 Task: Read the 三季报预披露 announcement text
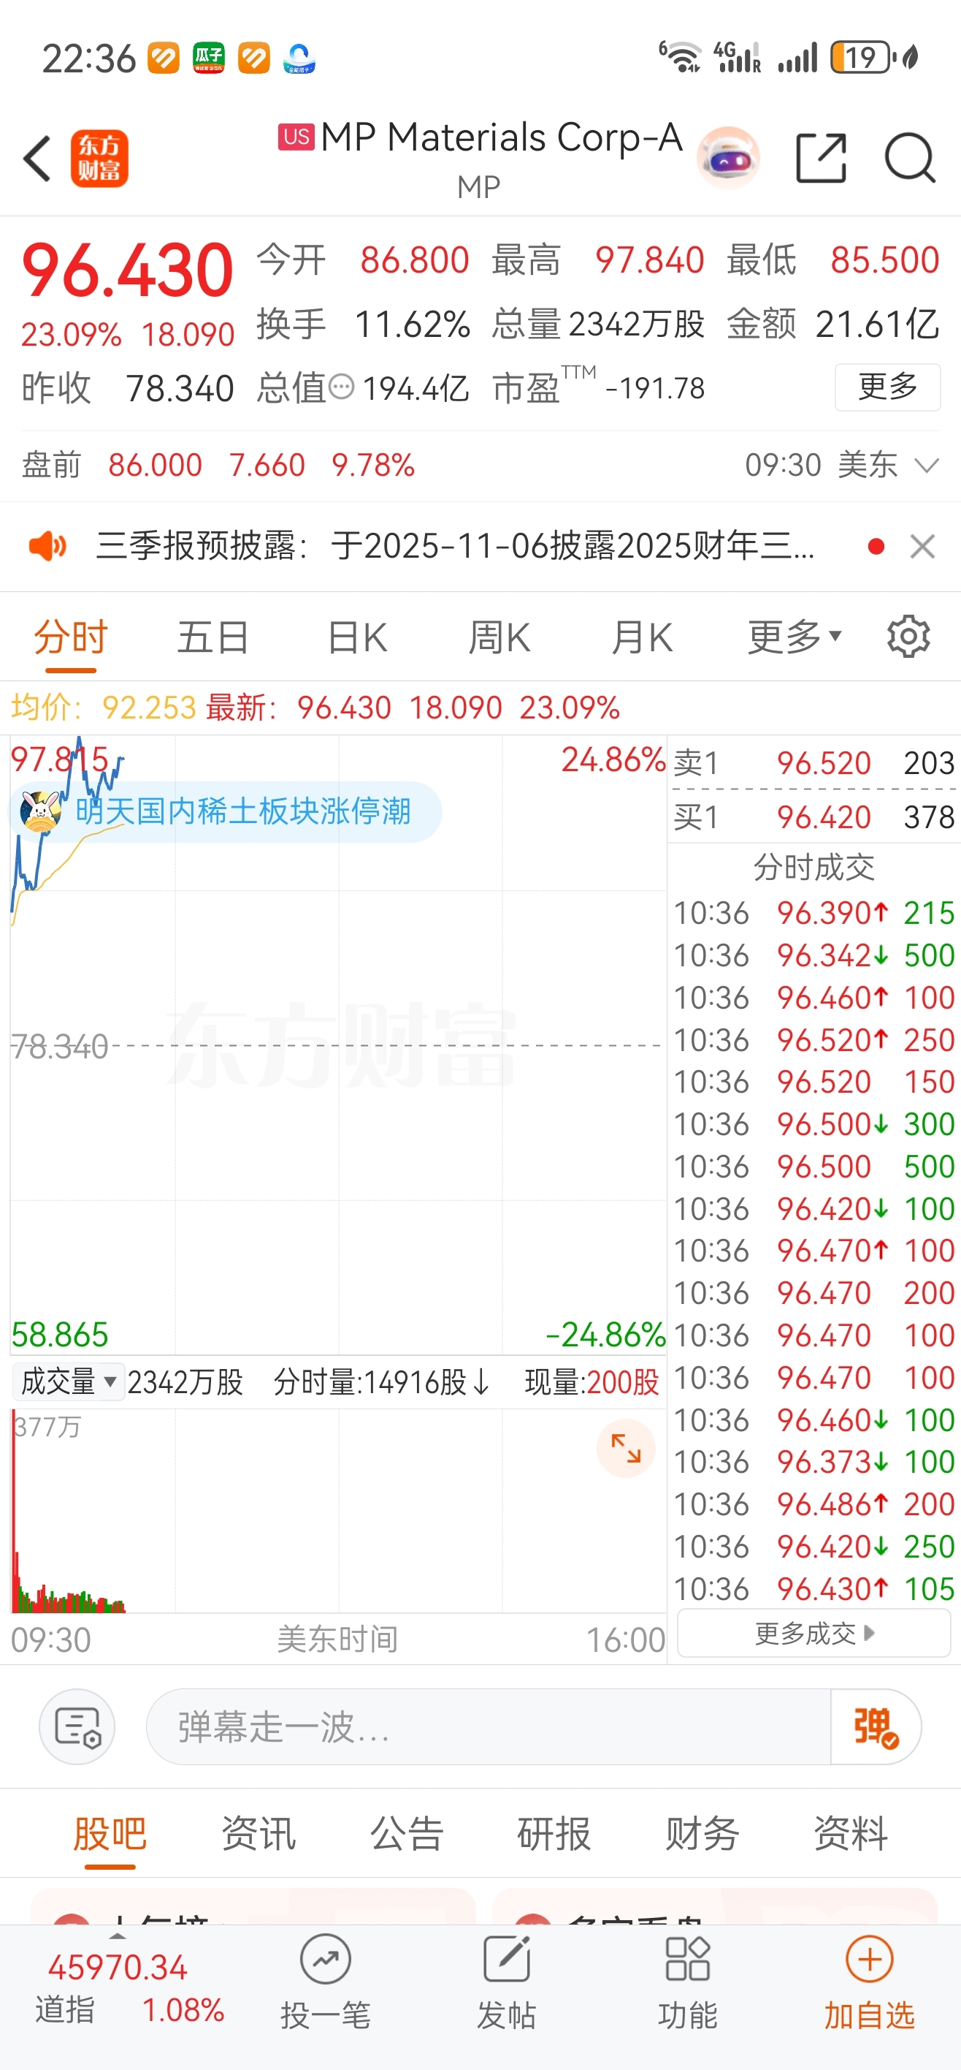click(455, 547)
